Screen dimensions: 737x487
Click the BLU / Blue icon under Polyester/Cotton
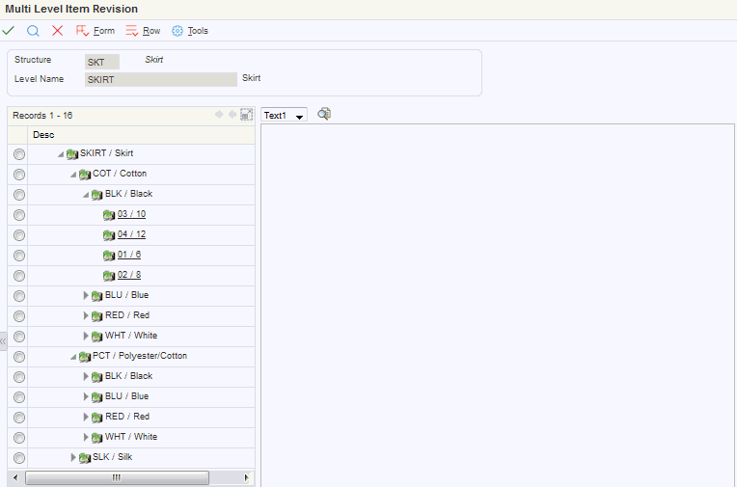pos(96,397)
